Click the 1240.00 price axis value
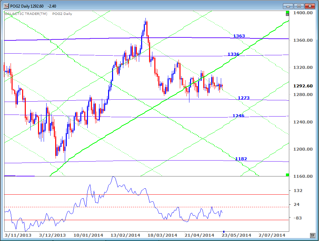The image size is (319, 241). (x=303, y=122)
